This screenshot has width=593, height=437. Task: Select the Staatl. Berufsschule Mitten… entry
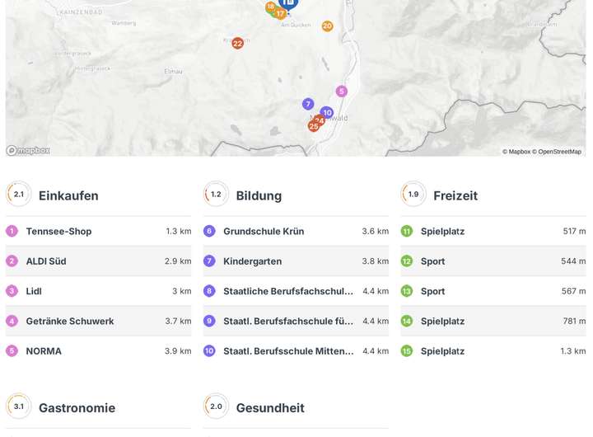pos(296,351)
